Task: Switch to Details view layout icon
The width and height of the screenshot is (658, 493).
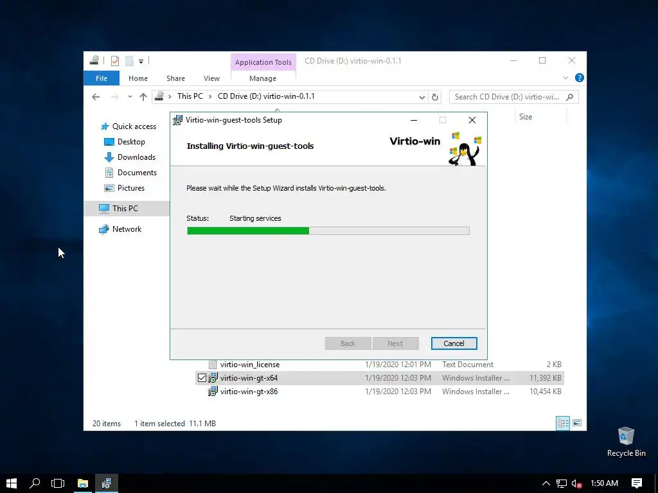Action: coord(563,423)
